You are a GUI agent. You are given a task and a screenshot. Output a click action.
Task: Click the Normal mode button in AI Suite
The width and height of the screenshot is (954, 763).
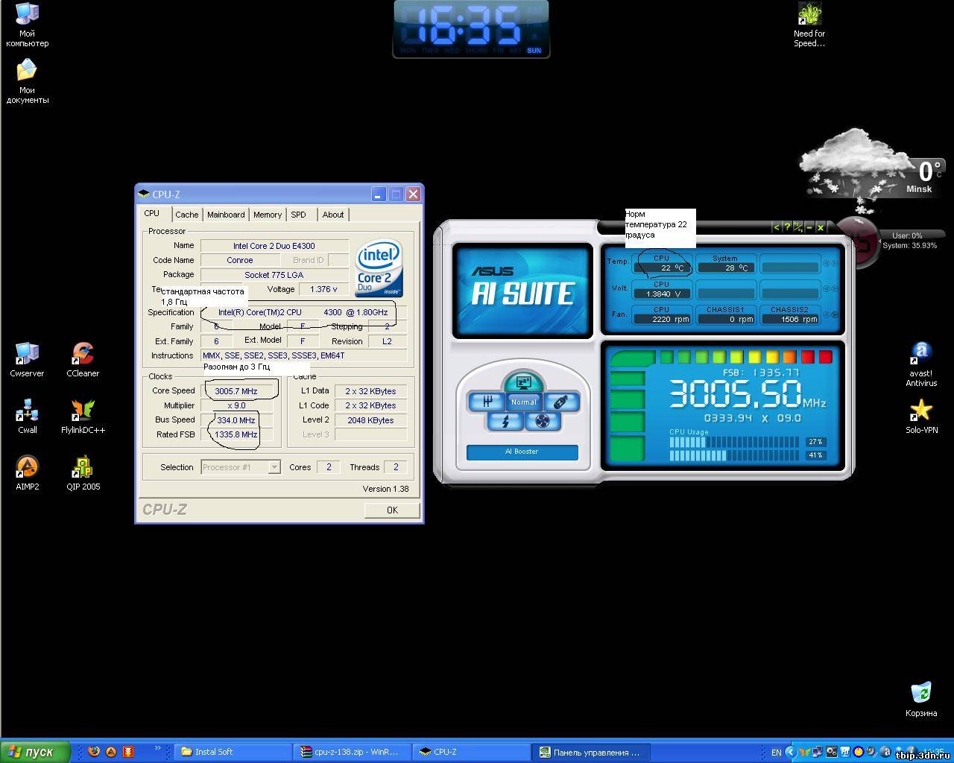[x=523, y=402]
